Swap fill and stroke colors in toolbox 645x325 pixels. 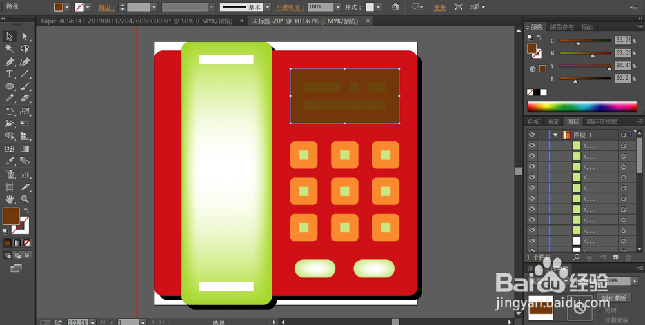tap(26, 210)
